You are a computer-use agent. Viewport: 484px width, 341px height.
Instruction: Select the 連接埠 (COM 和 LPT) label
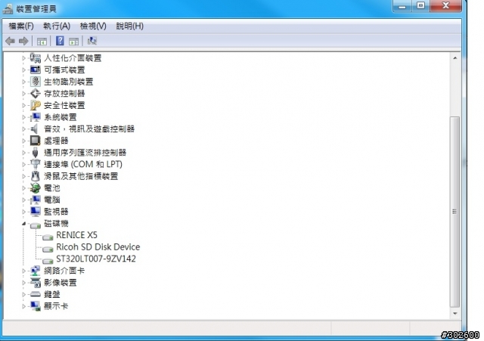[83, 164]
